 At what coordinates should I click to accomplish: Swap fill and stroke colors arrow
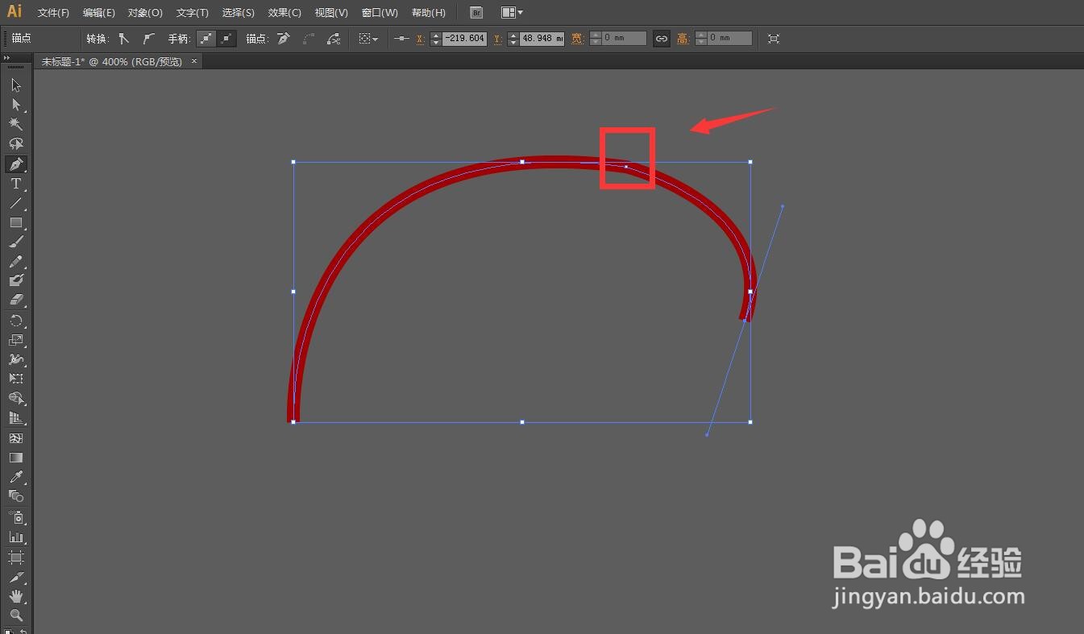click(x=24, y=630)
